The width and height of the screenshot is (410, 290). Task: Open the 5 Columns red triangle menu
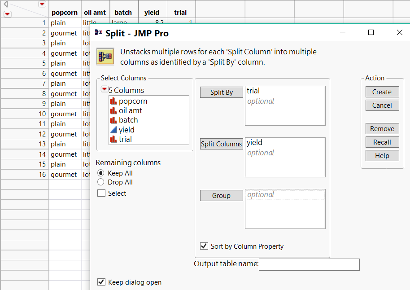click(104, 90)
